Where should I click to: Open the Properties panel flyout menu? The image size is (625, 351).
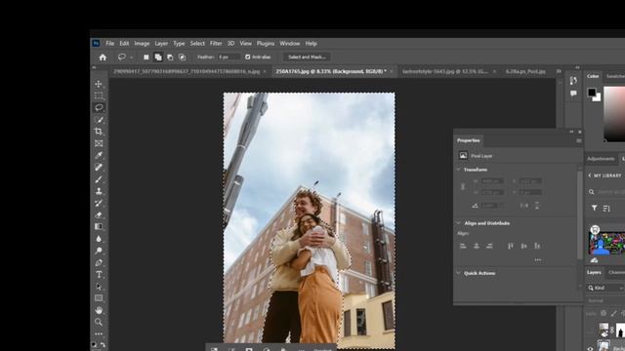coord(579,140)
